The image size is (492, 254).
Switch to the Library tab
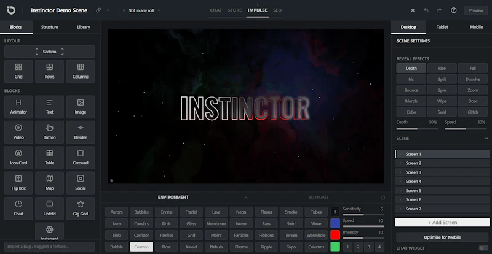click(x=84, y=27)
